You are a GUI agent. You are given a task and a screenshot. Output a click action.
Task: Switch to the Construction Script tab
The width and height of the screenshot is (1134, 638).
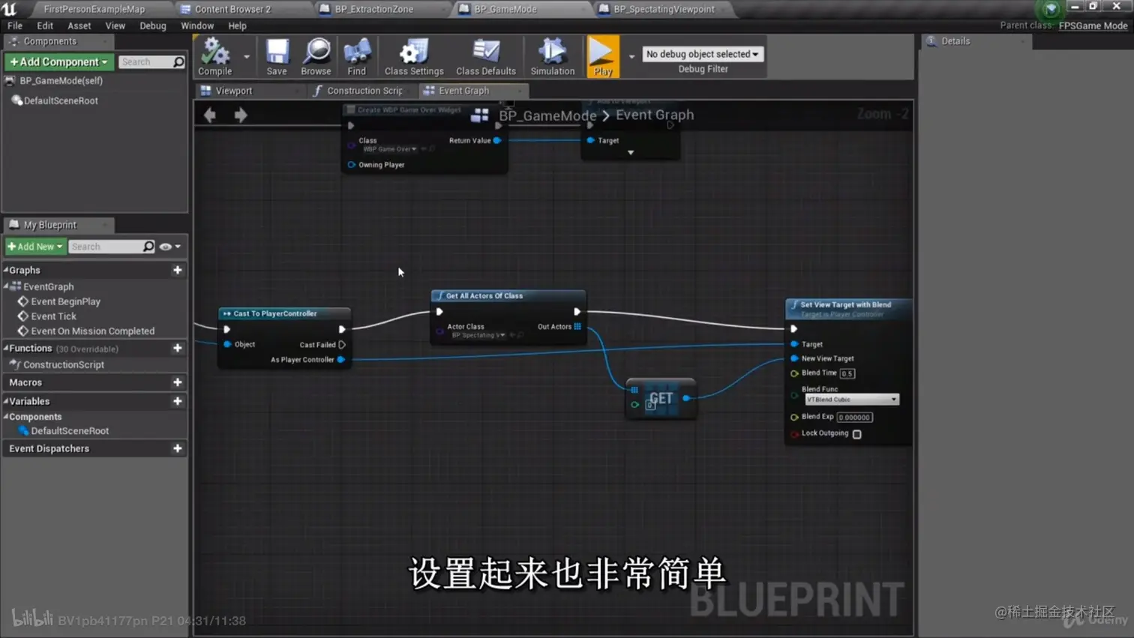click(x=364, y=91)
